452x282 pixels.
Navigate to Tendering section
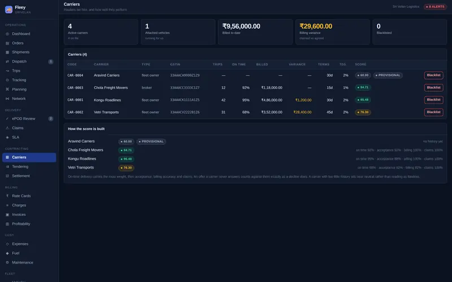point(29,166)
